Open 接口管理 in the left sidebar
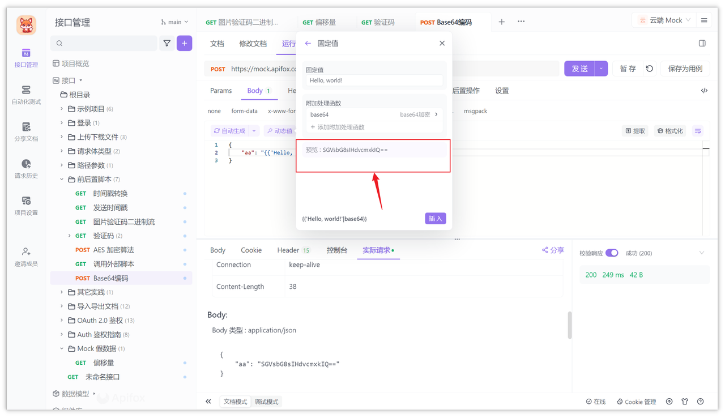 [x=26, y=58]
